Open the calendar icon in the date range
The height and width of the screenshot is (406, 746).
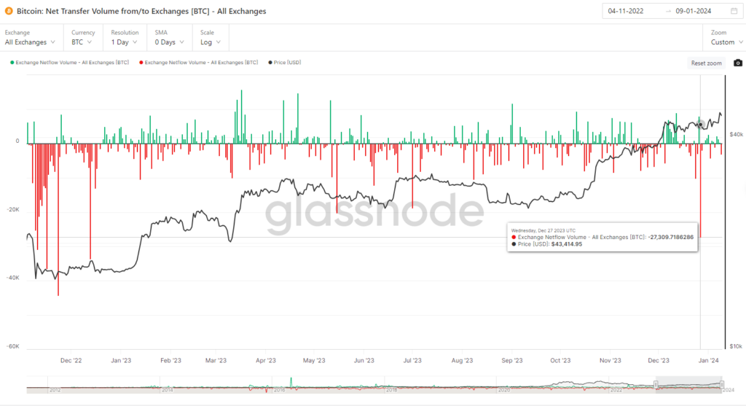tap(734, 11)
